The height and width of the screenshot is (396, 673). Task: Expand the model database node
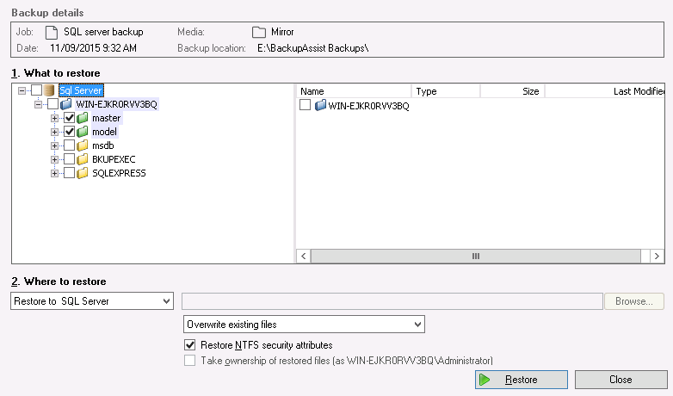click(x=54, y=132)
